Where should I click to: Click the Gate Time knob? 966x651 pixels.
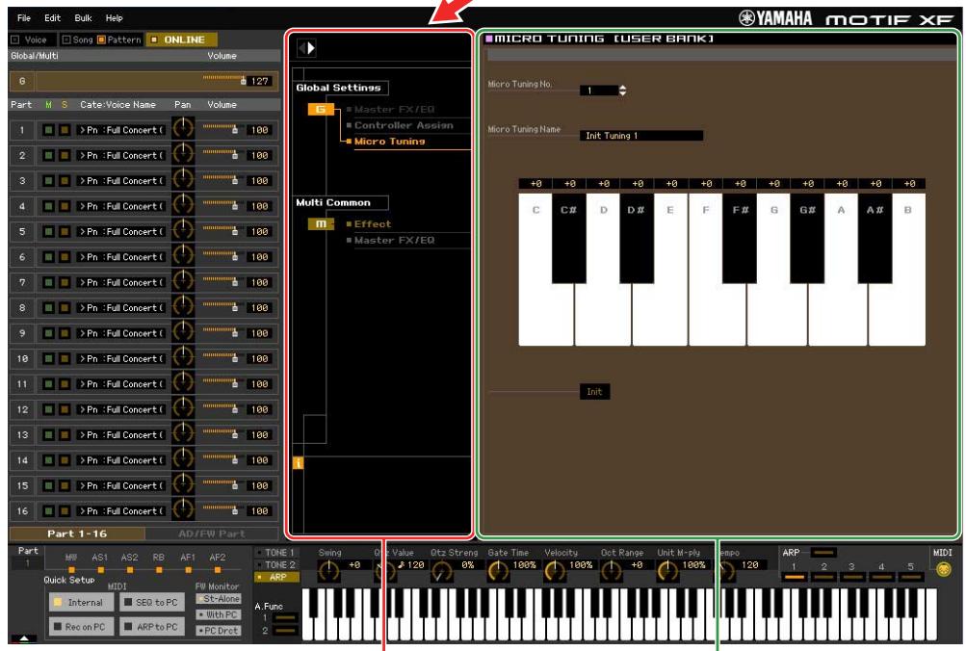(498, 571)
